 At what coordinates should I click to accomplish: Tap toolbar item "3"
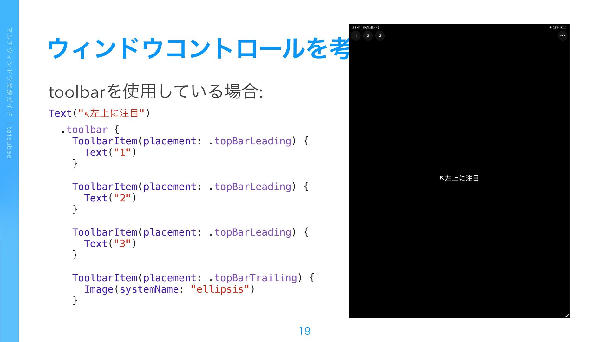point(380,36)
